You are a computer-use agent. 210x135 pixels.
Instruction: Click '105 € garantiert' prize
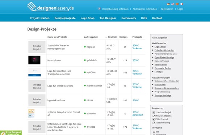click(138, 113)
